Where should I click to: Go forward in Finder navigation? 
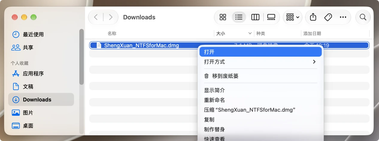[111, 17]
